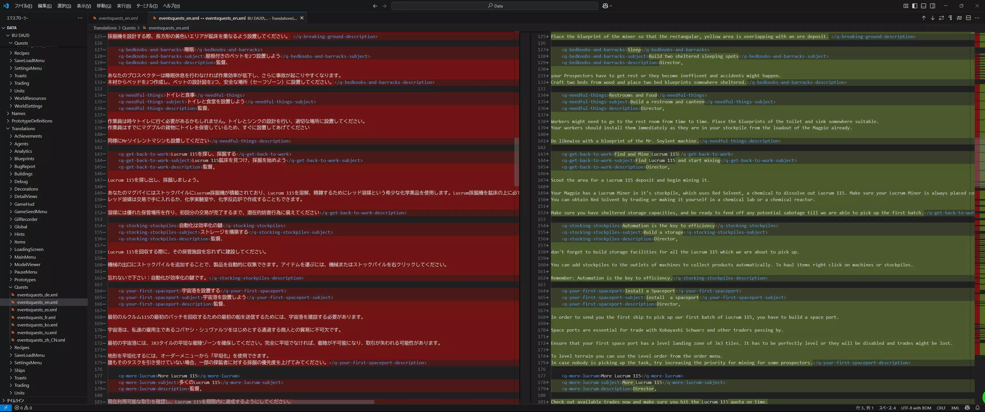985x412 pixels.
Task: Change encoding UTF-8 with BOM
Action: (916, 408)
